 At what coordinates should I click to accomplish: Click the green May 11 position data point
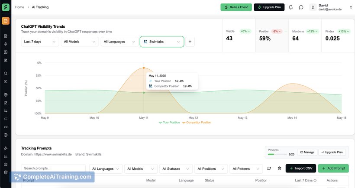[x=144, y=93]
